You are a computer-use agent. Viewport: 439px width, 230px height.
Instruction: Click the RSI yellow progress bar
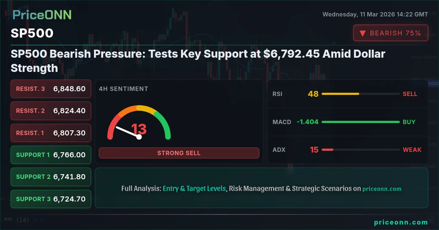360,94
